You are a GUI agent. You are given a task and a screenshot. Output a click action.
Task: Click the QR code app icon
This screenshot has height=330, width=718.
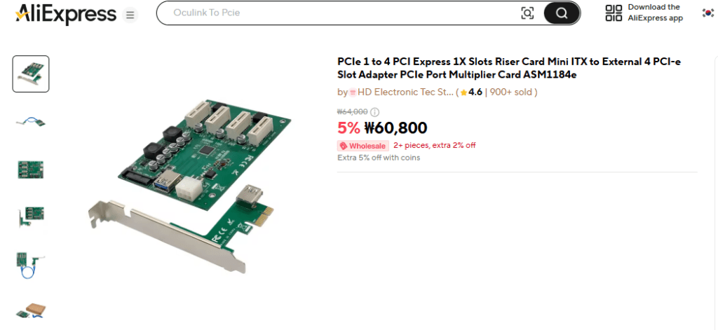[614, 13]
